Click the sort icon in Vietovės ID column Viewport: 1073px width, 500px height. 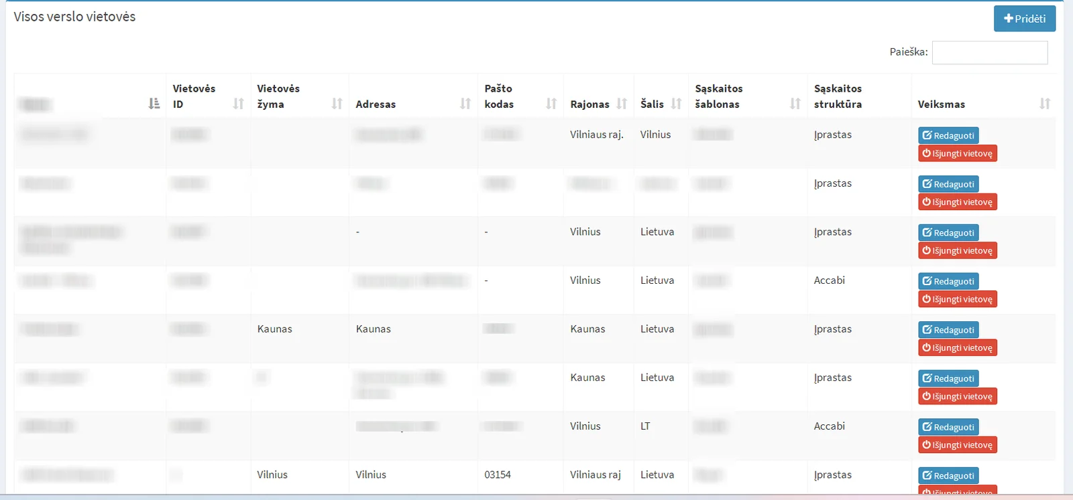[x=238, y=104]
